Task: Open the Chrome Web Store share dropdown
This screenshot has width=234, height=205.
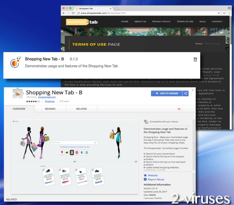Action: click(x=186, y=93)
